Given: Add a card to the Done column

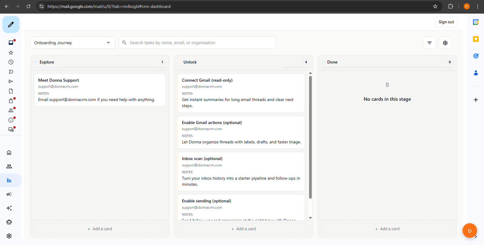Looking at the screenshot, I should pyautogui.click(x=387, y=229).
